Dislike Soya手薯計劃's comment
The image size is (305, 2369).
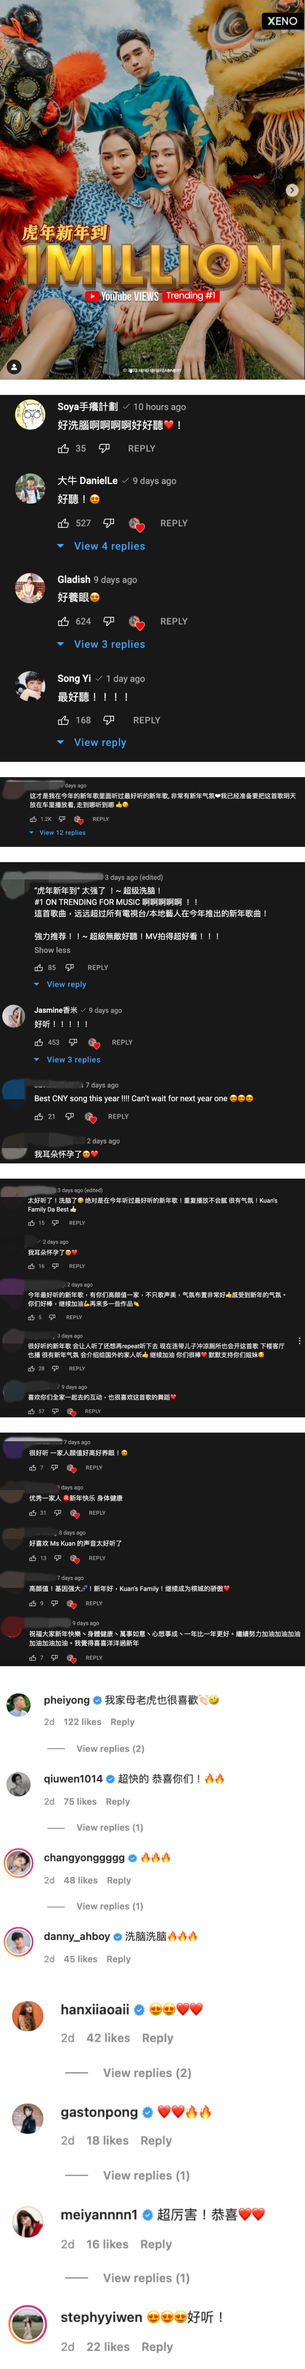(104, 449)
